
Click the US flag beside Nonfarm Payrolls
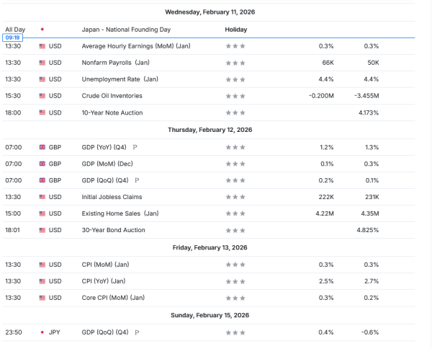point(42,63)
